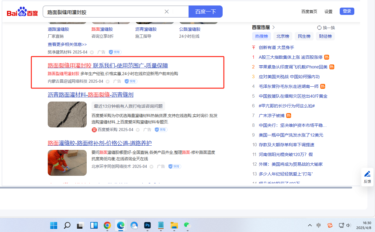Select the 财经榜 tab

point(325,36)
